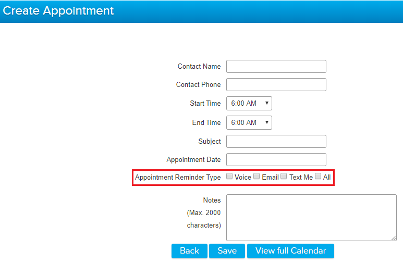The height and width of the screenshot is (264, 403).
Task: Click the Notes box resize handle
Action: tap(394, 238)
